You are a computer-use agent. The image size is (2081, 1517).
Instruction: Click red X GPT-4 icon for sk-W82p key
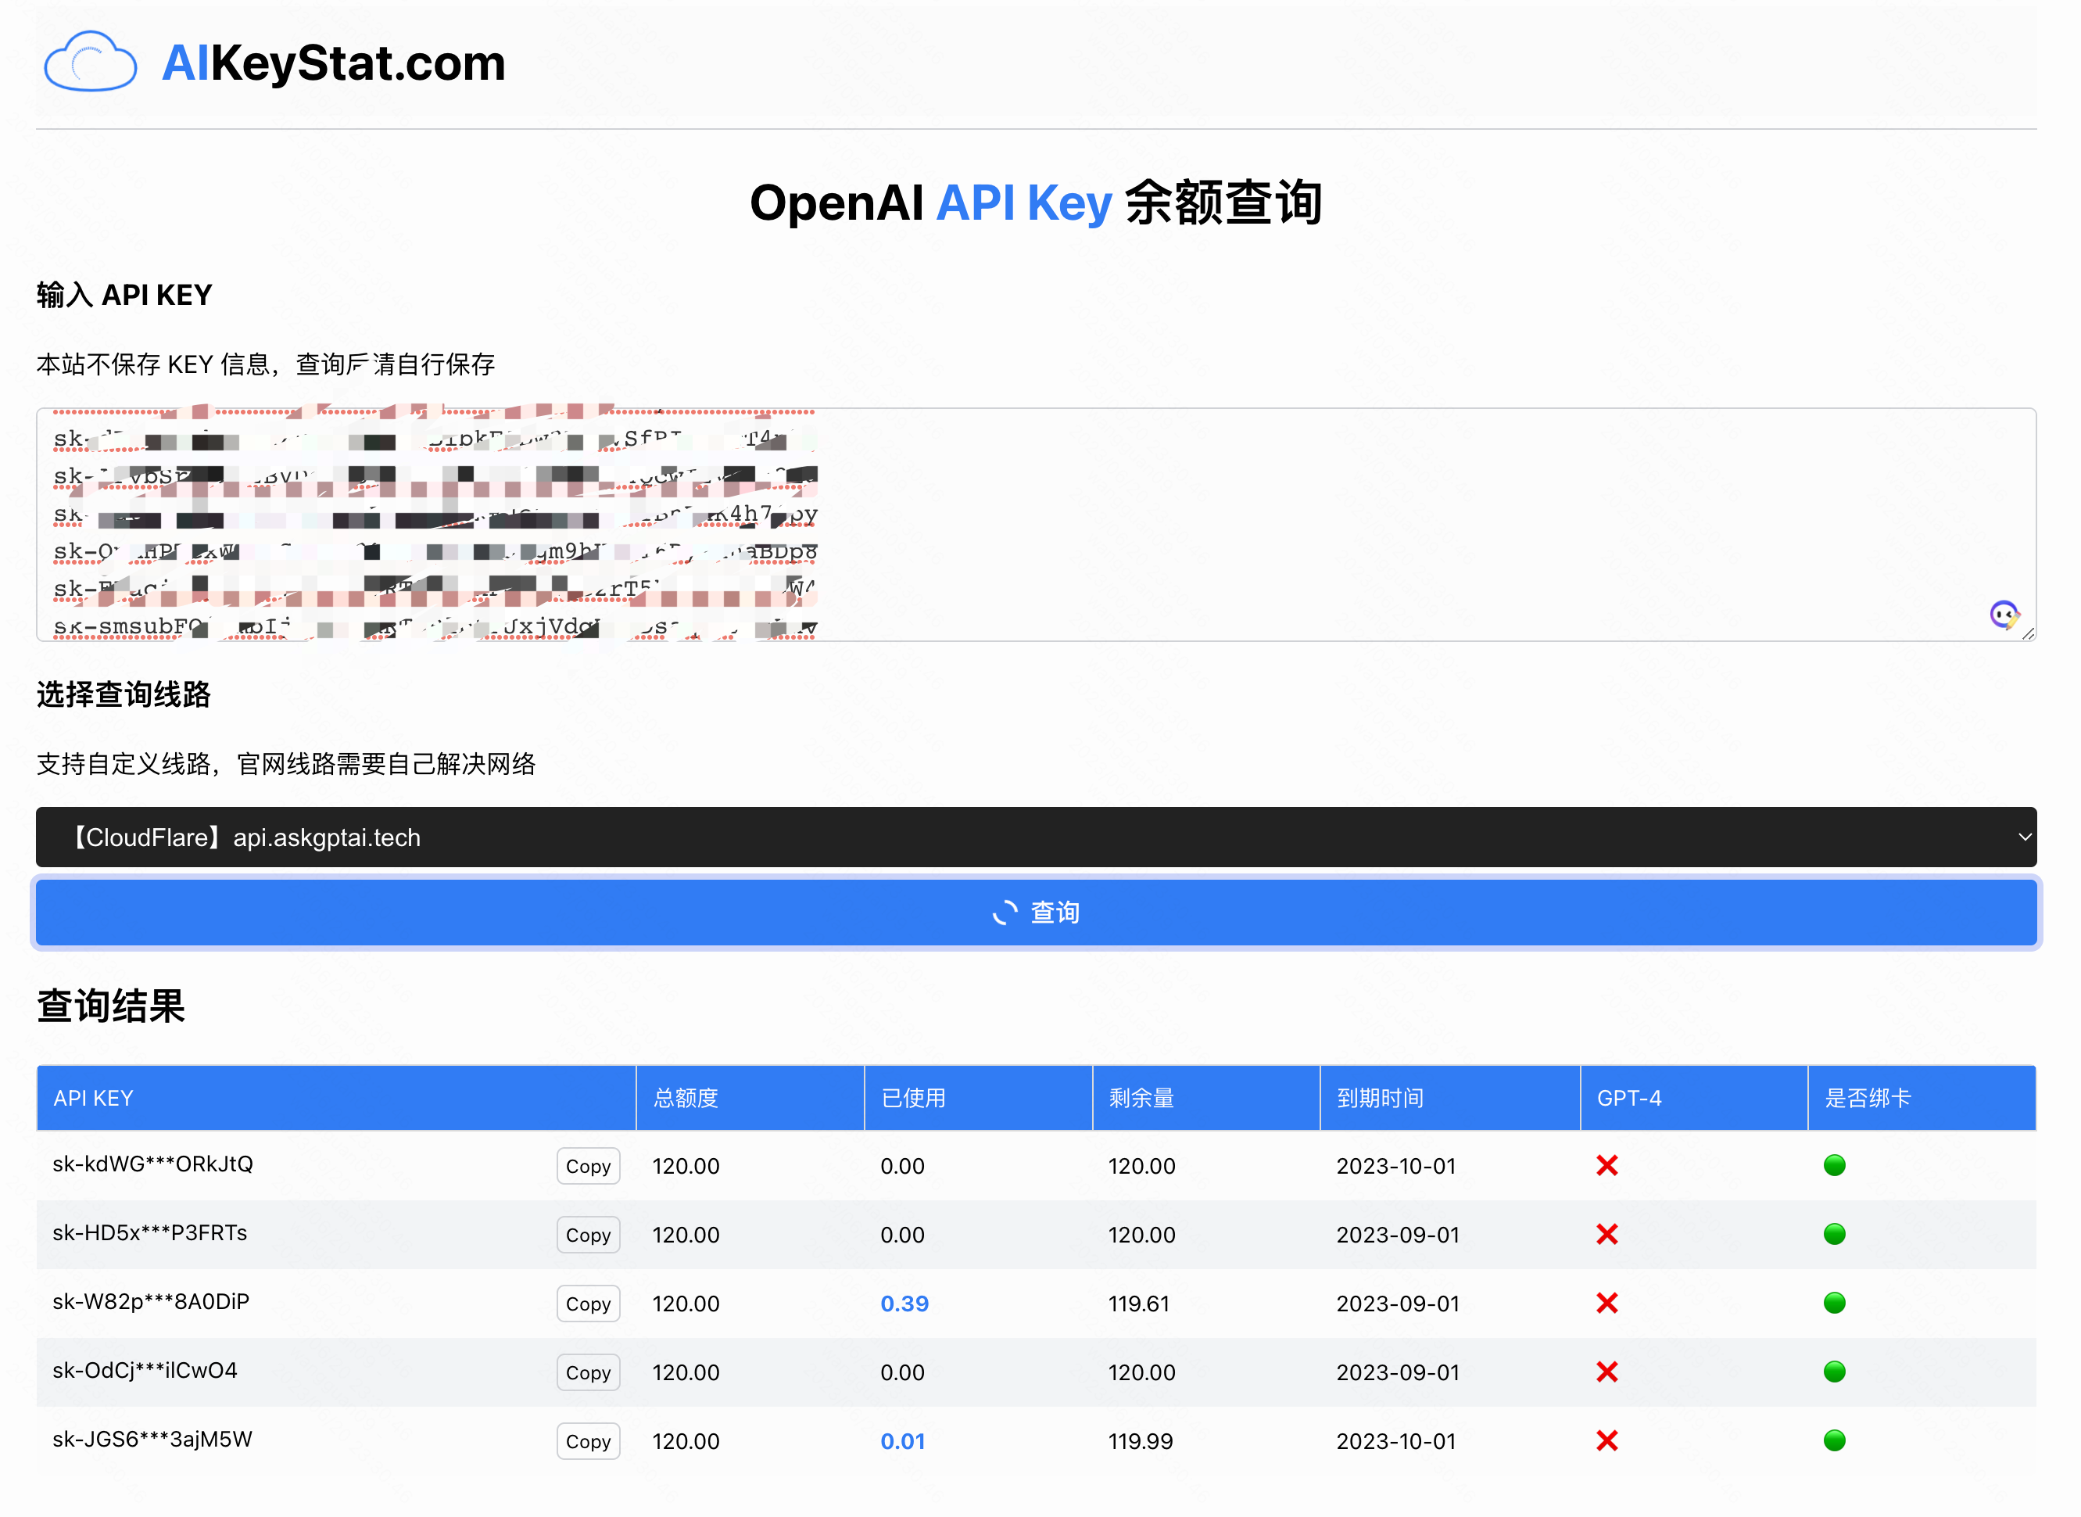pyautogui.click(x=1606, y=1303)
